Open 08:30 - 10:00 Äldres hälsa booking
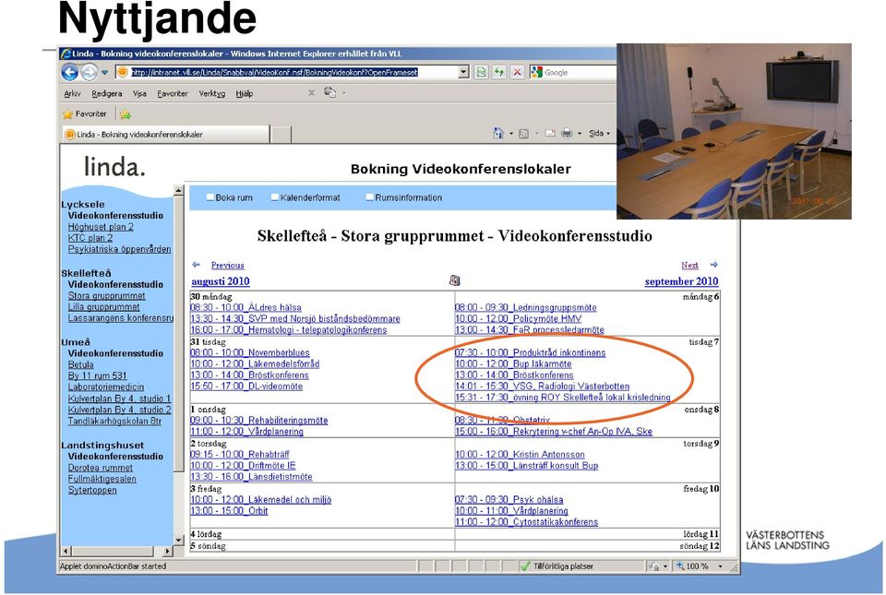886x595 pixels. pos(245,308)
